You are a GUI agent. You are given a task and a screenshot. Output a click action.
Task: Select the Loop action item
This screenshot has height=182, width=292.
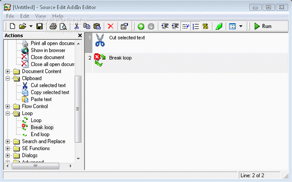click(36, 120)
